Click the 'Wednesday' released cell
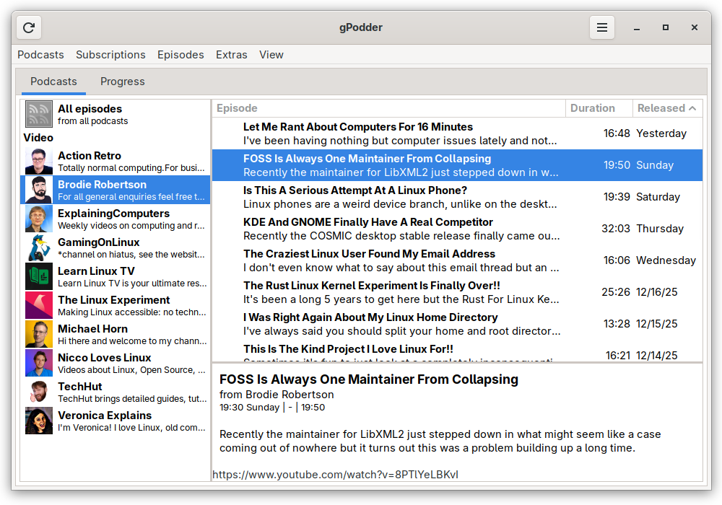Image resolution: width=722 pixels, height=505 pixels. [666, 260]
